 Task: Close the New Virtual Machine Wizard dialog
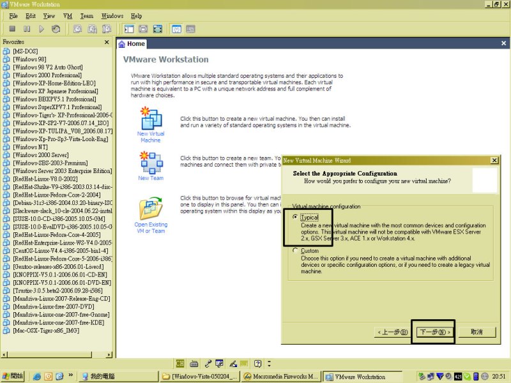(494, 160)
